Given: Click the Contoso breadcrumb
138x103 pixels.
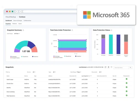Looking at the screenshot, I should pyautogui.click(x=22, y=17).
